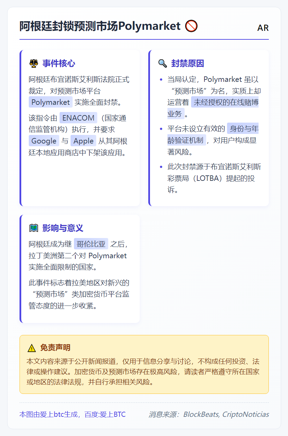288x436 pixels.
Task: Click the map icon beside 影响与意义
Action: click(34, 228)
